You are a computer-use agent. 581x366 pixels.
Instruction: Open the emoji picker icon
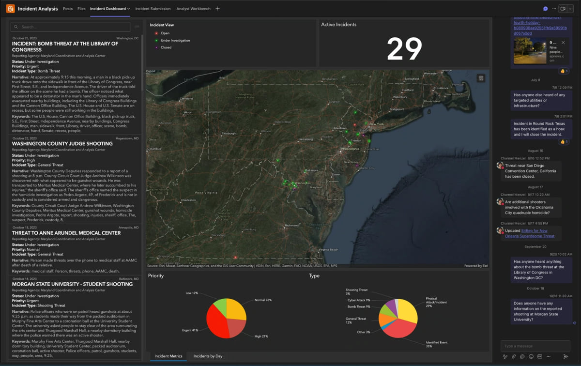[531, 356]
